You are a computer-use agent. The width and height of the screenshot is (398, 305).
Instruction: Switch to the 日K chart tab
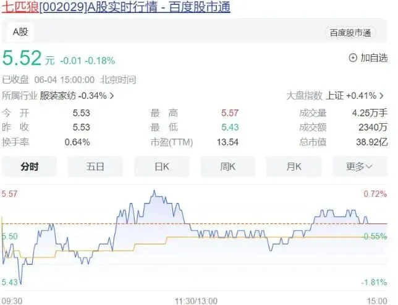click(162, 167)
